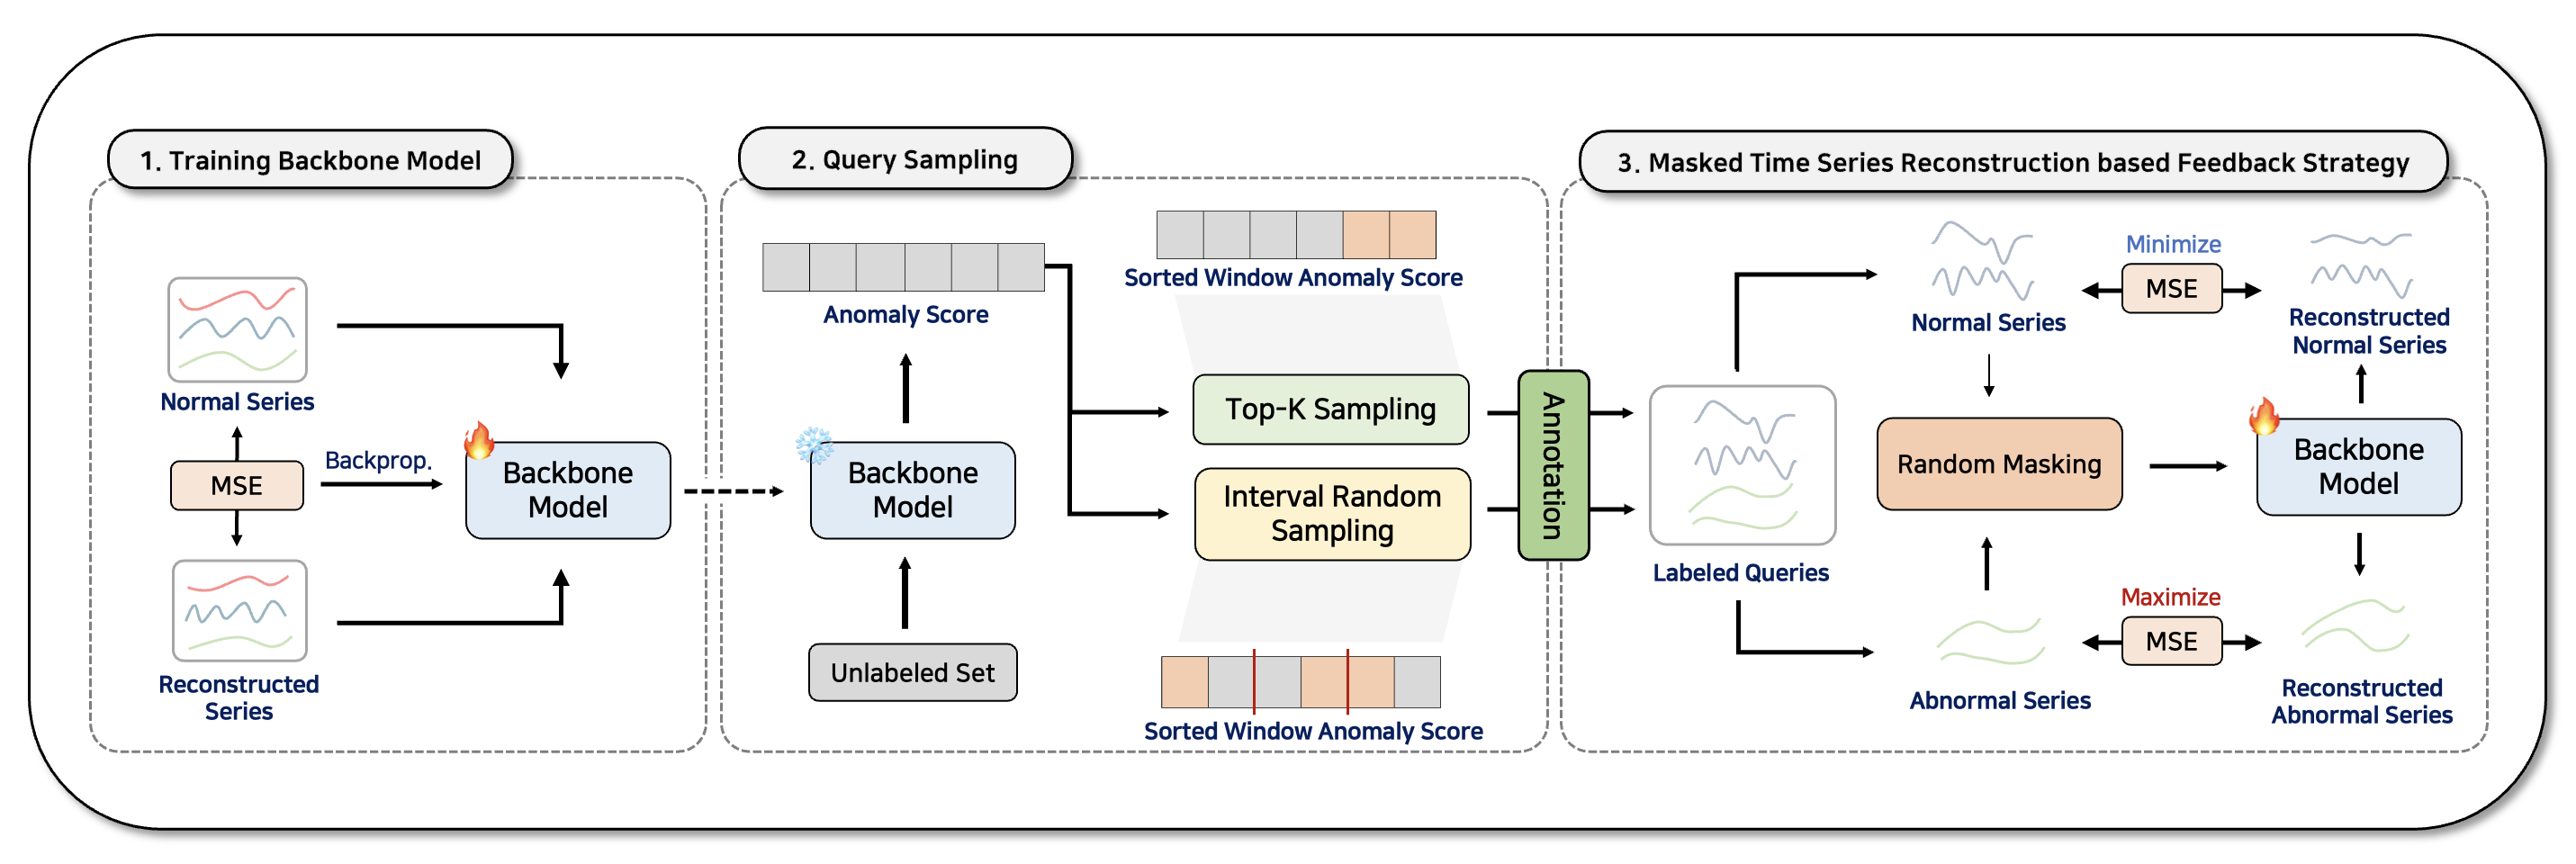
Task: Click the 'Reconstructed Normal Series' label
Action: [2370, 331]
